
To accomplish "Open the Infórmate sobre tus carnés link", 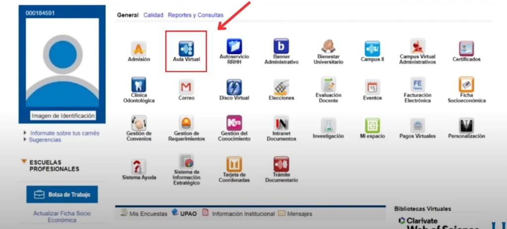I will (x=64, y=133).
